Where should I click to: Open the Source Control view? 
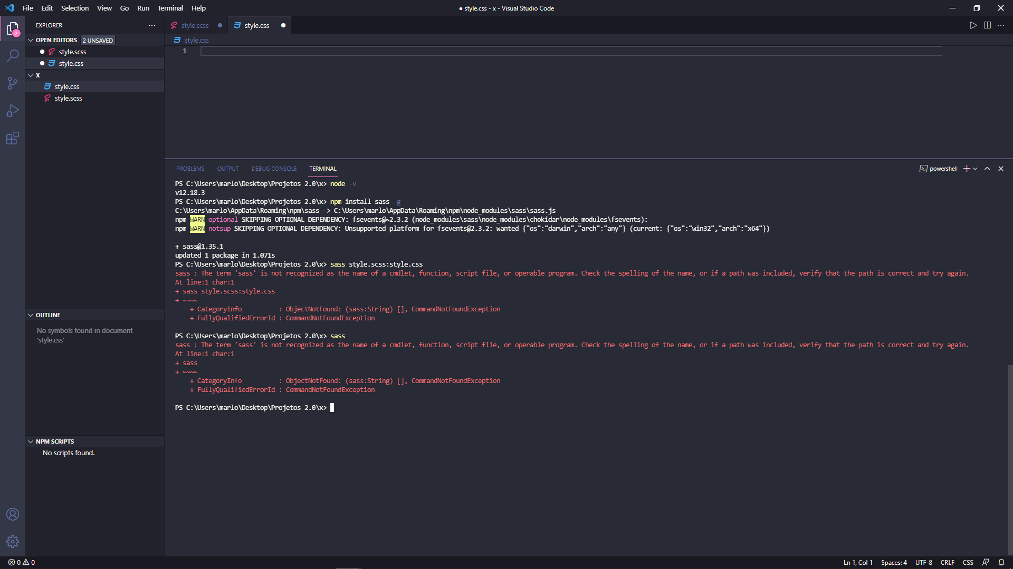13,83
